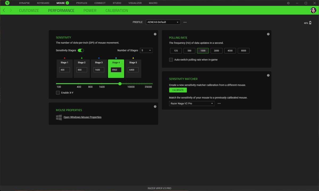Open Synapse settings gear
The width and height of the screenshot is (319, 191).
[288, 3]
